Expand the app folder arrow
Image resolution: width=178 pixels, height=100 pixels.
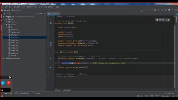click(x=6, y=19)
